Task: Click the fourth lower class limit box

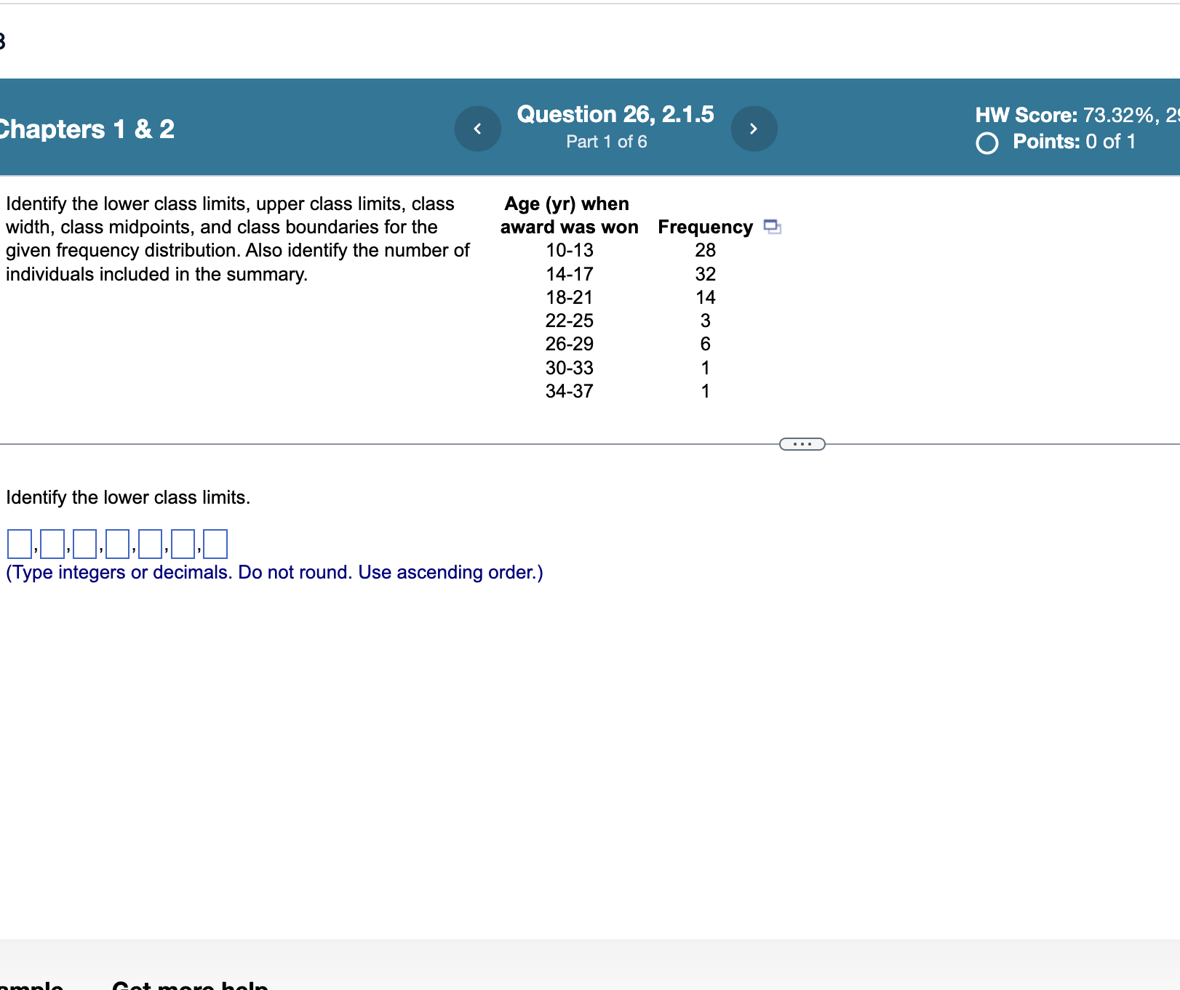Action: coord(117,544)
